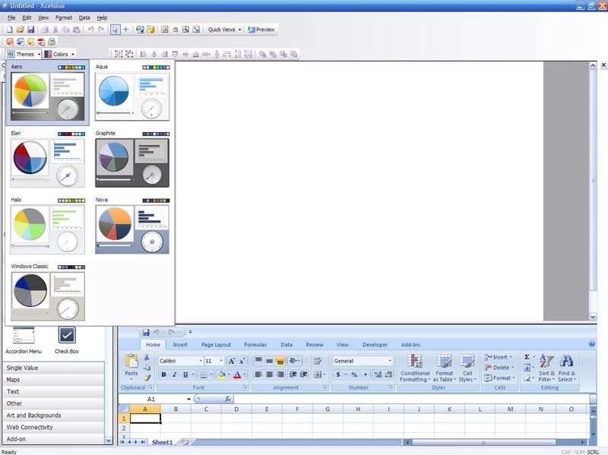This screenshot has width=608, height=455.
Task: Click the Delete cells button
Action: pyautogui.click(x=499, y=368)
